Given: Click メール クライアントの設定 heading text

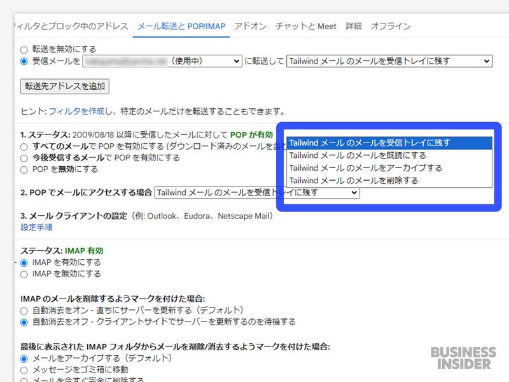Looking at the screenshot, I should pos(78,216).
